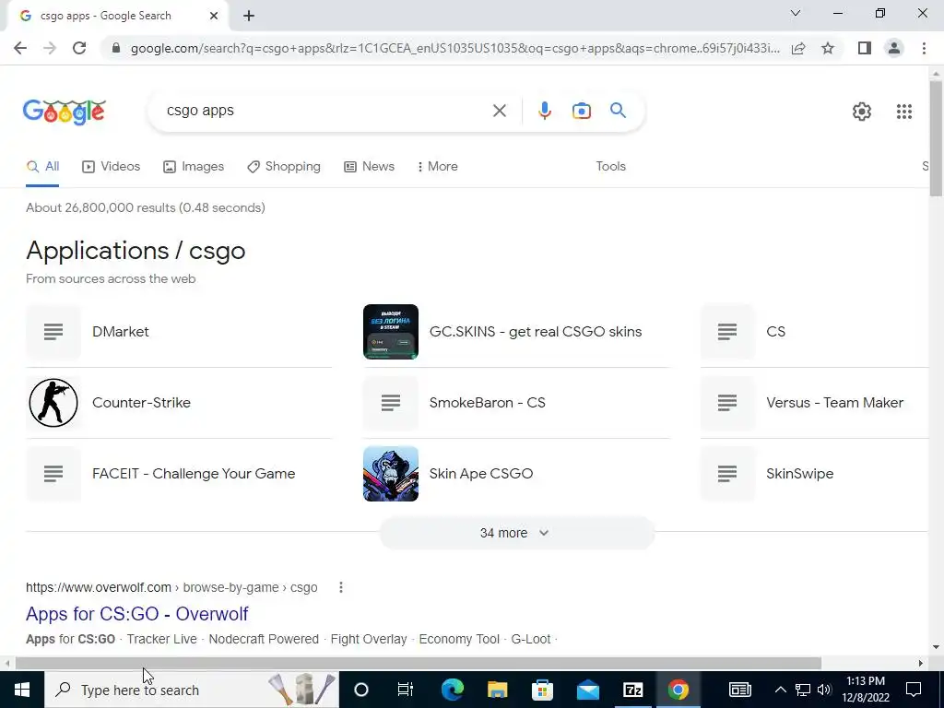Image resolution: width=944 pixels, height=708 pixels.
Task: Open Cortana from the taskbar
Action: coord(360,690)
